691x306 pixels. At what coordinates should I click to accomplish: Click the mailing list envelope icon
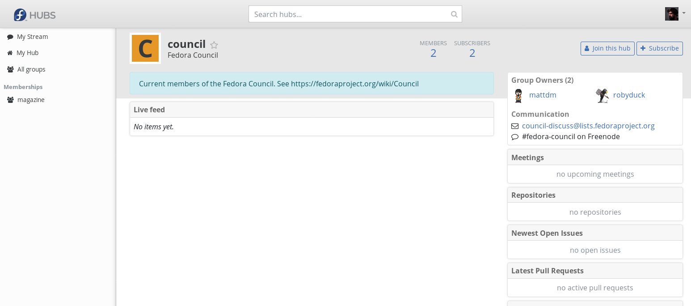pyautogui.click(x=515, y=126)
